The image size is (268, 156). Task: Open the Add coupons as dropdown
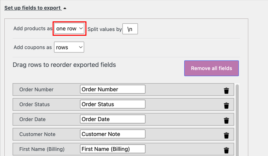click(x=69, y=47)
